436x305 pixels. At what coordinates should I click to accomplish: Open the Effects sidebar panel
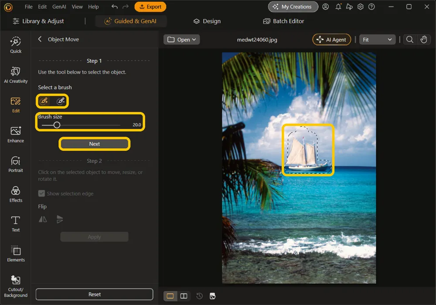pyautogui.click(x=16, y=194)
